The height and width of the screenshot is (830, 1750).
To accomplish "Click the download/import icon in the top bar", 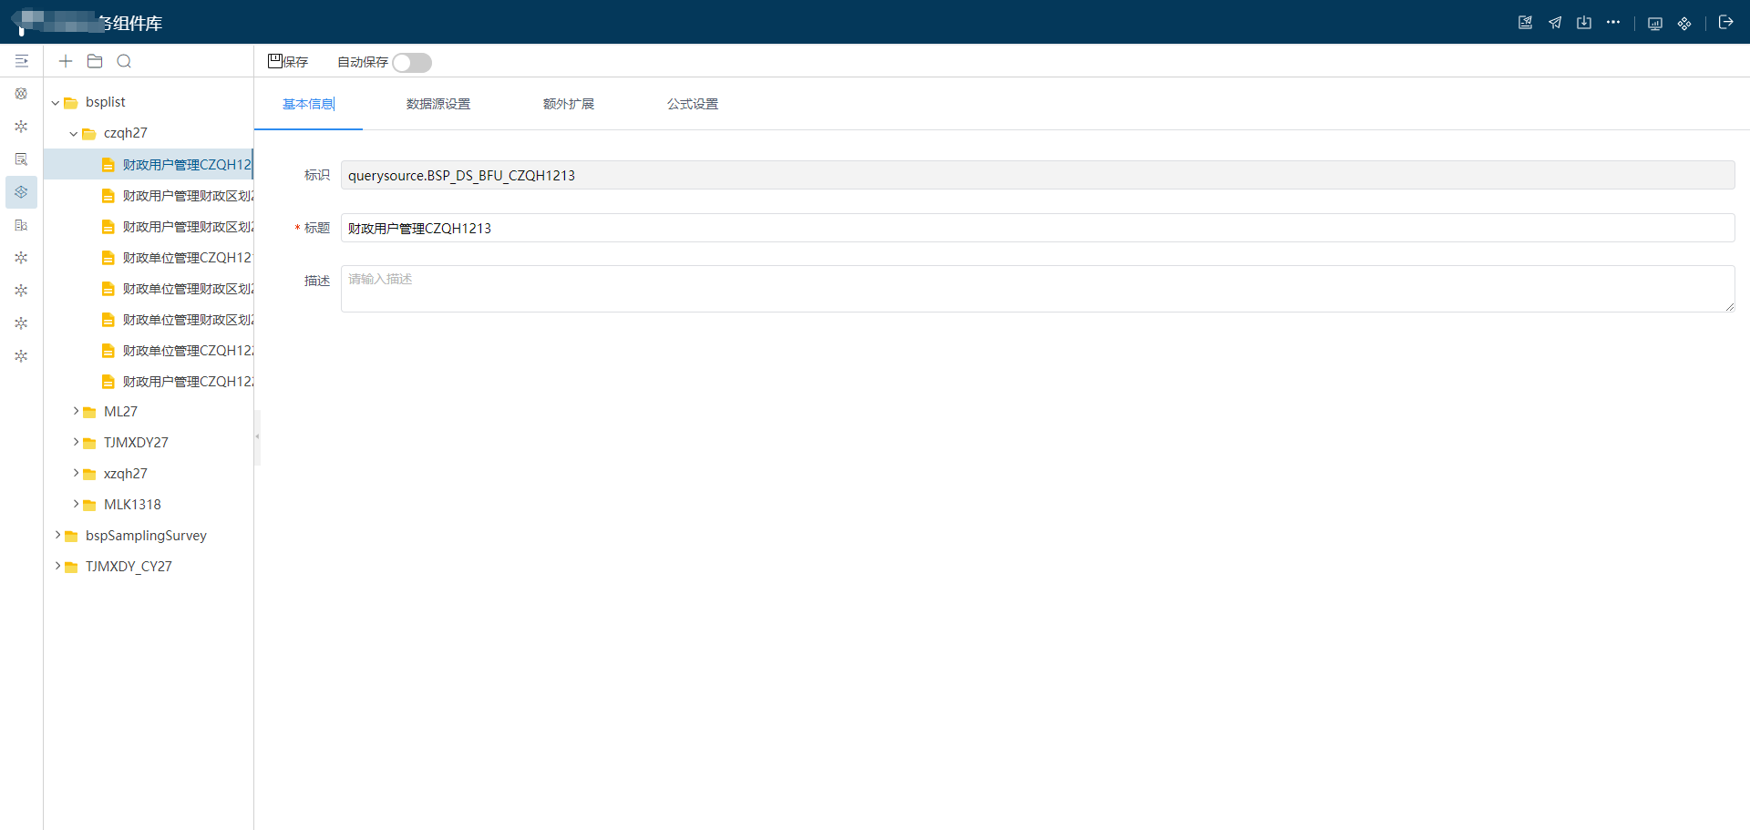I will (x=1584, y=23).
